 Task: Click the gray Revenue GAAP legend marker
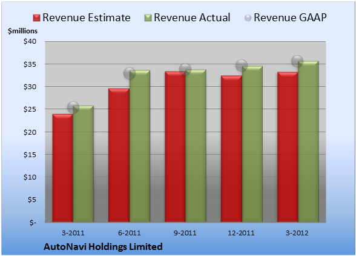coord(248,18)
